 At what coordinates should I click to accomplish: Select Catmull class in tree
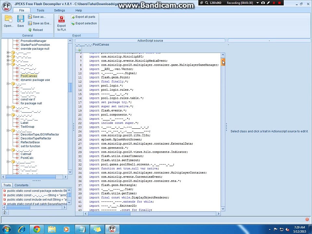pos(26,154)
